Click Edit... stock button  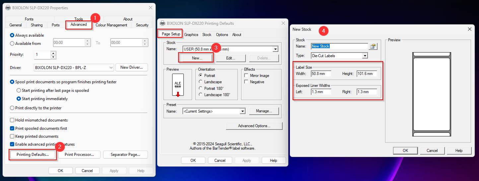pos(230,58)
